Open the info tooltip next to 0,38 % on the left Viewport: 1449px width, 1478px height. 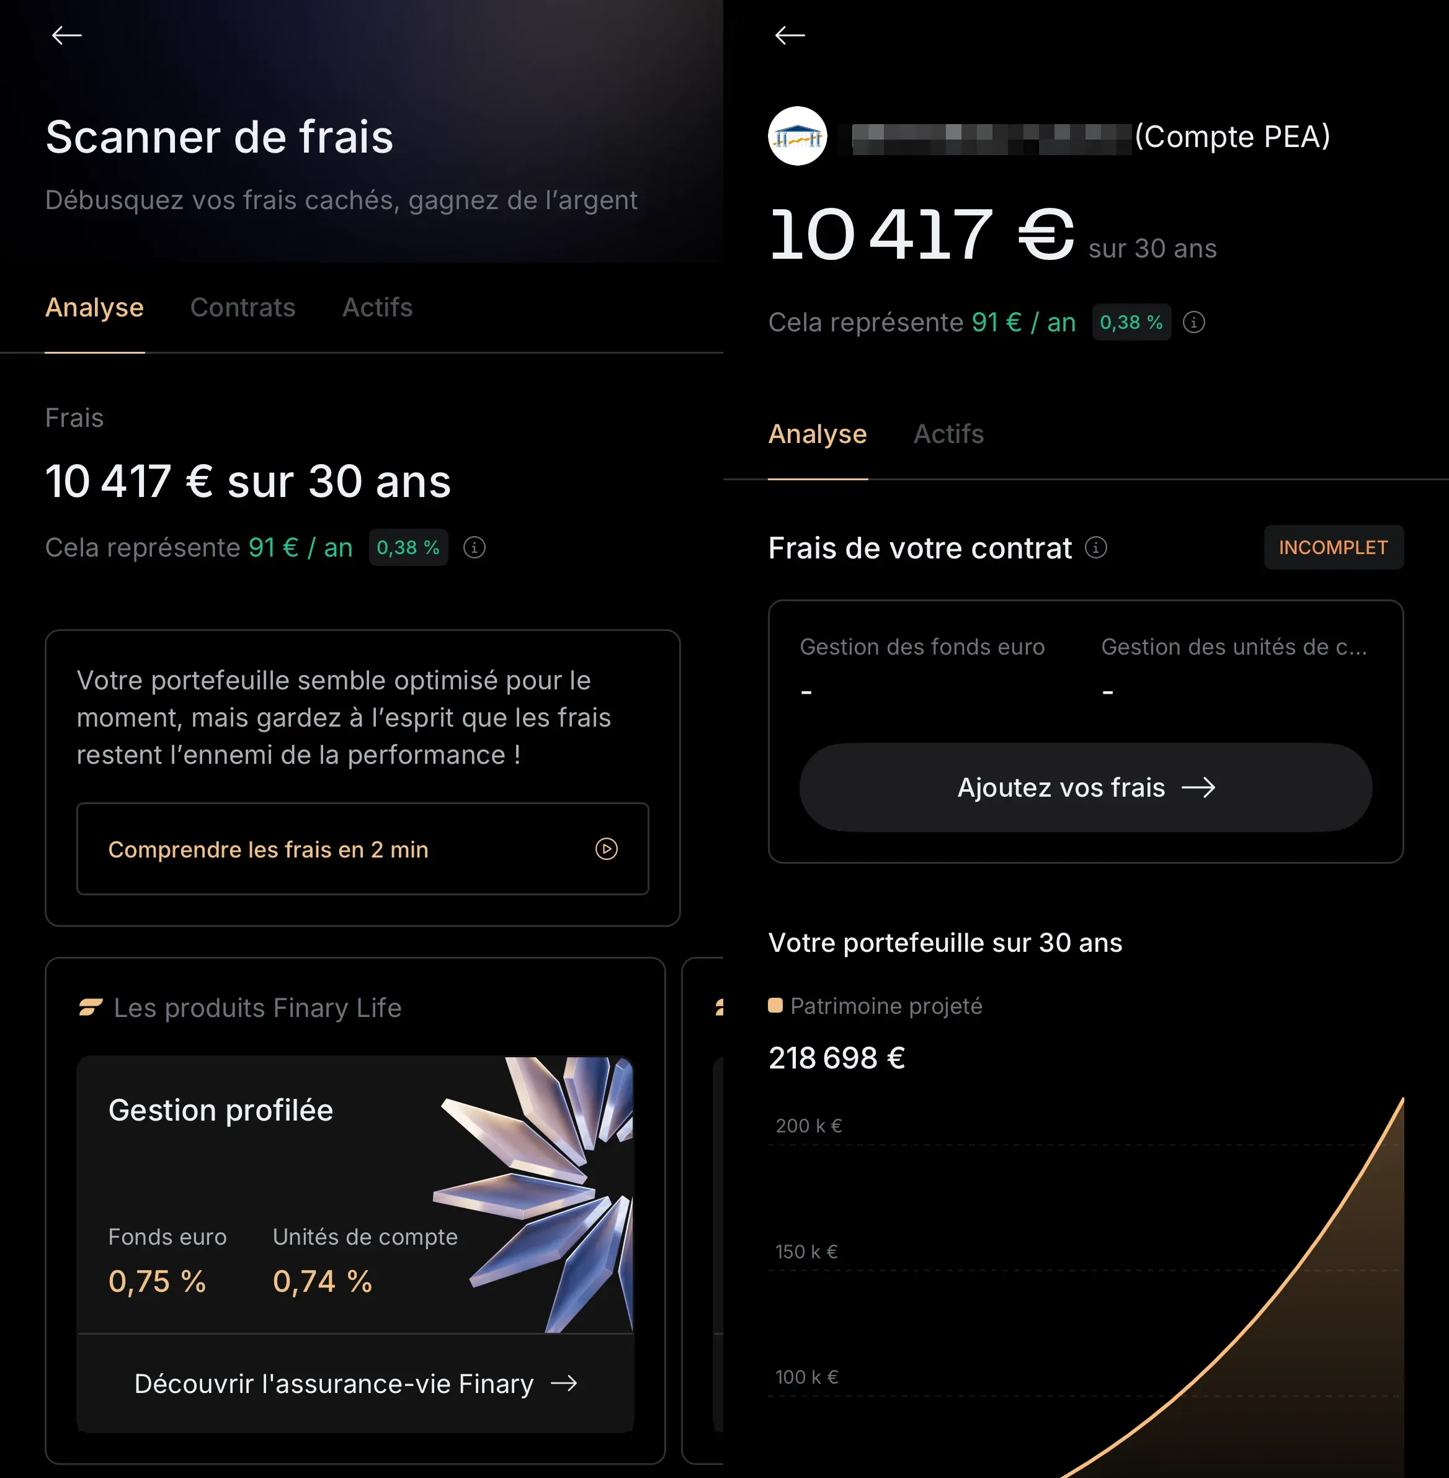tap(474, 547)
